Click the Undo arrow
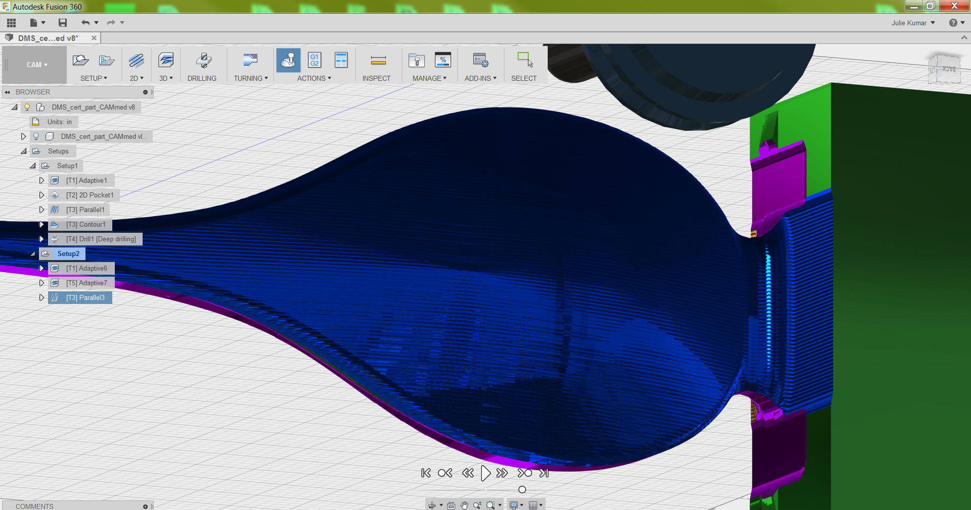Image resolution: width=971 pixels, height=510 pixels. pos(85,23)
